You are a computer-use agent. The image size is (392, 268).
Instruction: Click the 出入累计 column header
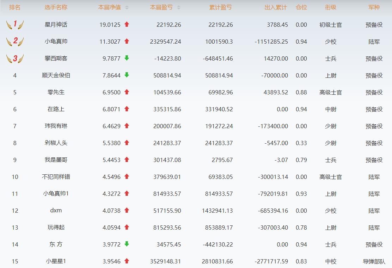(276, 7)
